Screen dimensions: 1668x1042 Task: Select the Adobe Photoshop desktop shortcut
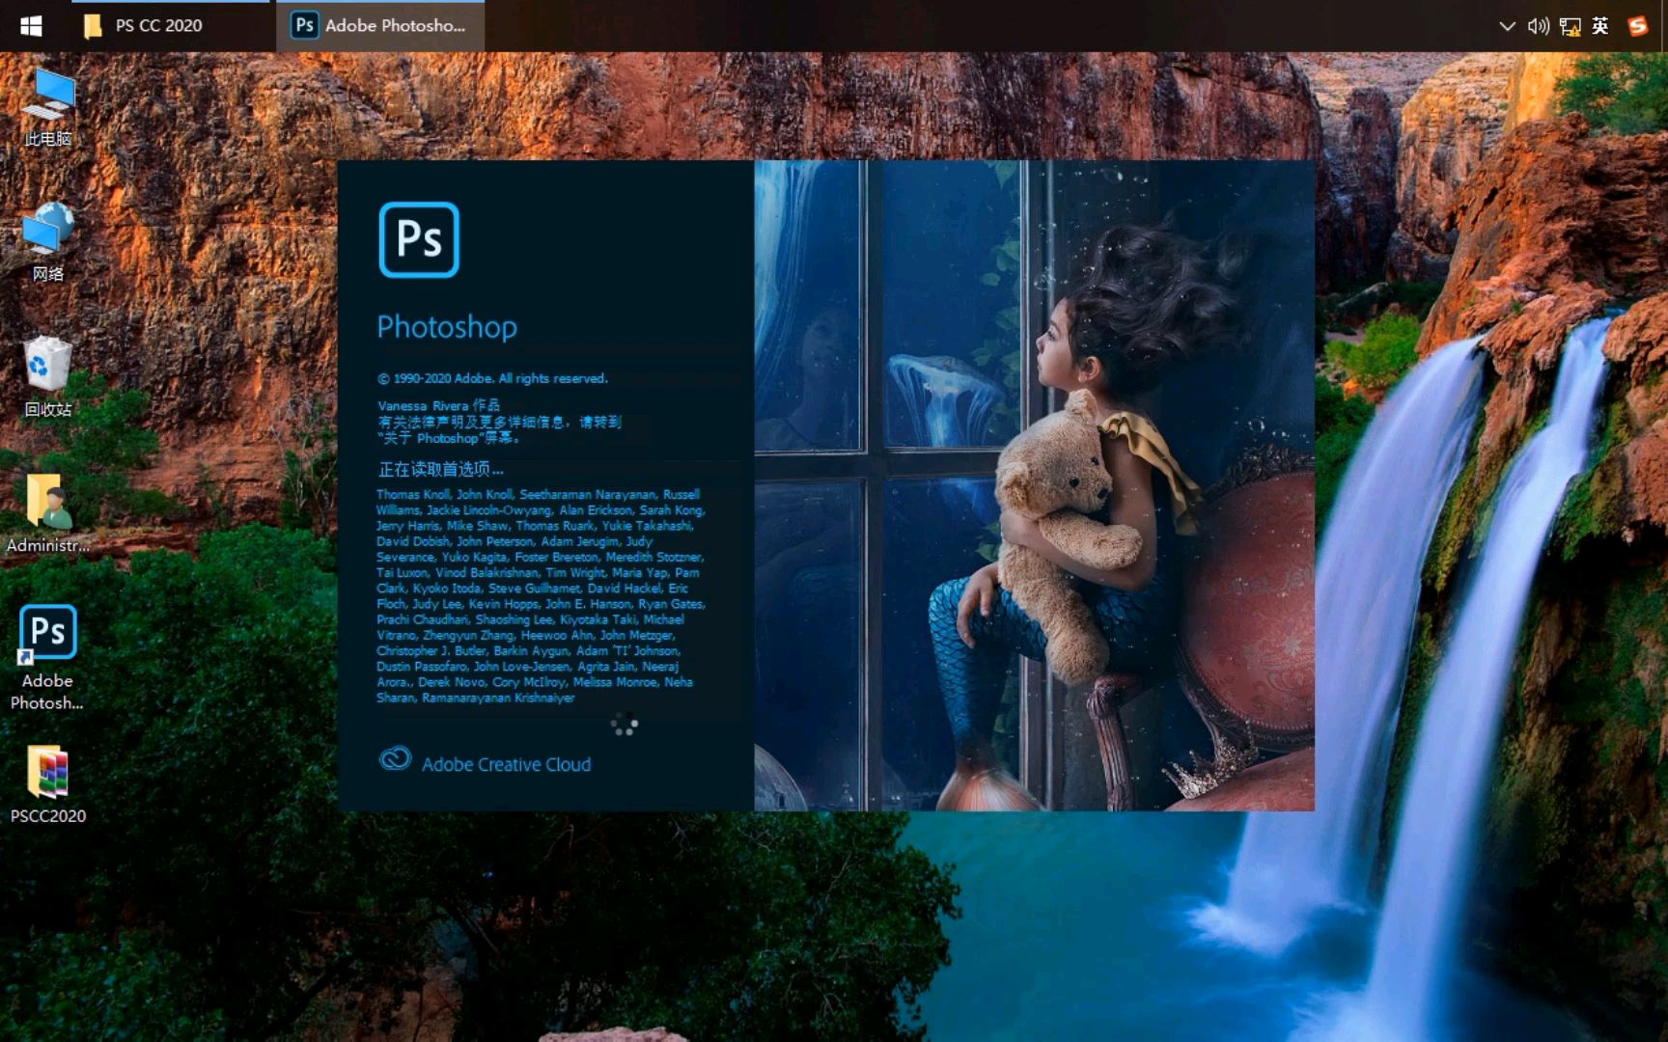tap(47, 658)
